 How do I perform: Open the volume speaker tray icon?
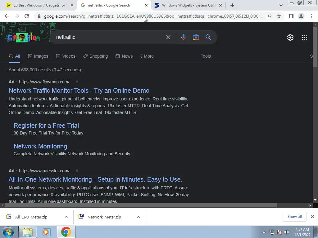tap(287, 232)
